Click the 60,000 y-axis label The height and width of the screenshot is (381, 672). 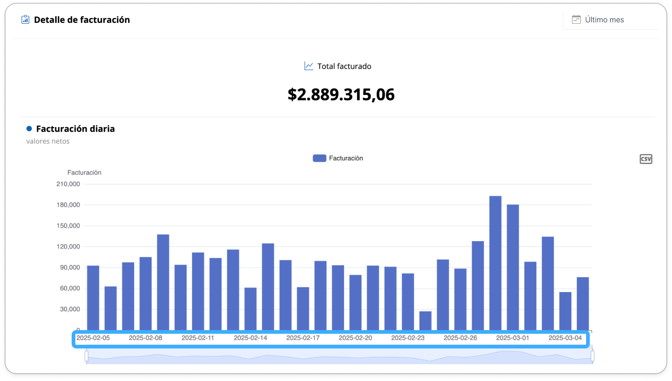point(70,288)
